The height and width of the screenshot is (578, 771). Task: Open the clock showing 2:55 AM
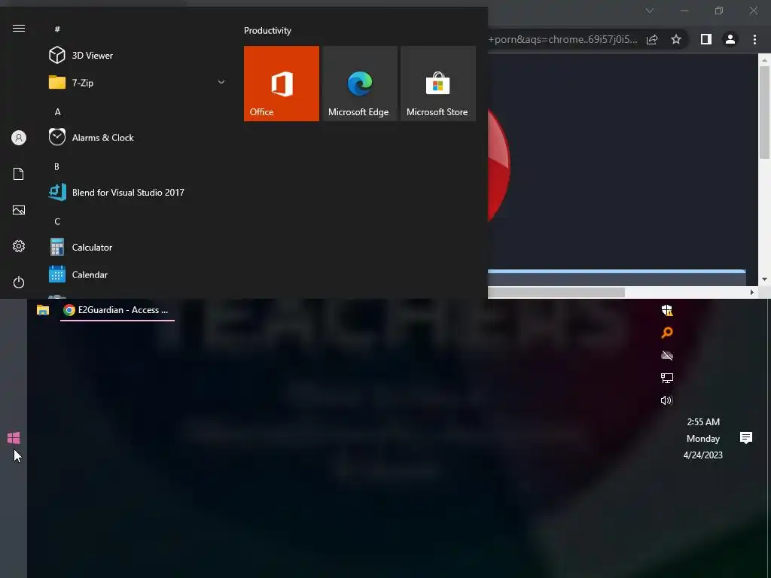(703, 422)
